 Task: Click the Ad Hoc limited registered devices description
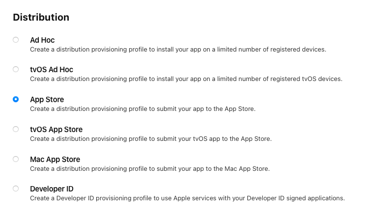178,50
